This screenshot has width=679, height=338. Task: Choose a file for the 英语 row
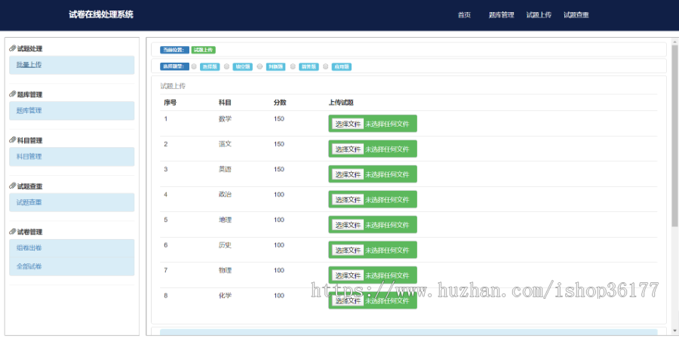tap(348, 174)
